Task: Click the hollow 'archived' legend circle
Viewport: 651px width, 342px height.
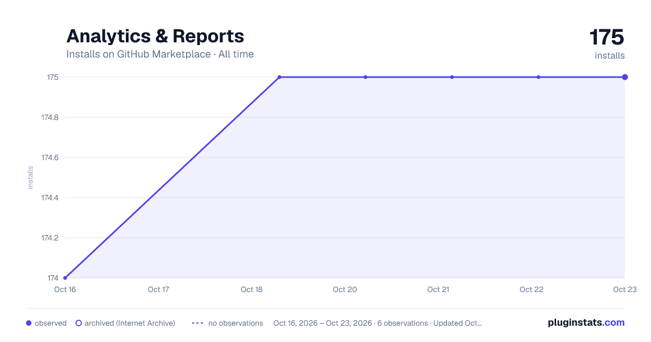Action: [78, 323]
